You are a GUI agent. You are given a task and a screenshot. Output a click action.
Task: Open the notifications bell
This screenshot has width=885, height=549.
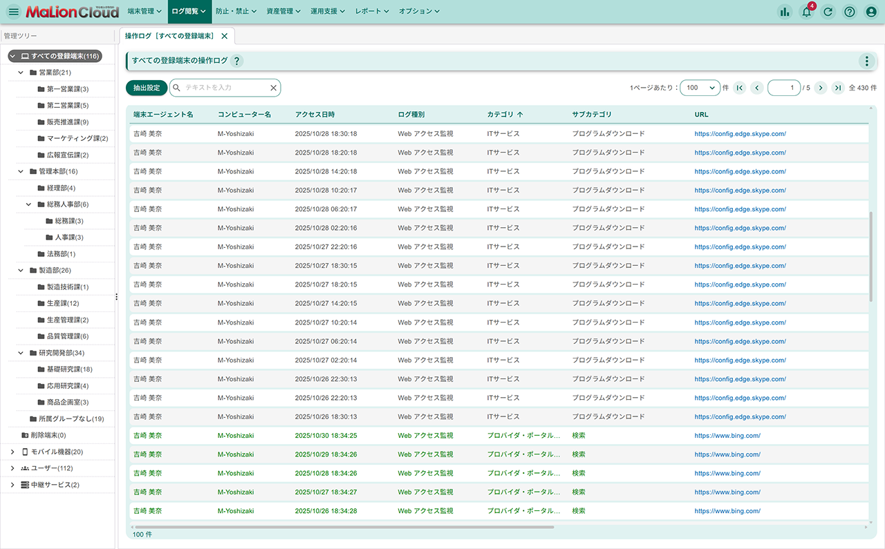click(806, 12)
